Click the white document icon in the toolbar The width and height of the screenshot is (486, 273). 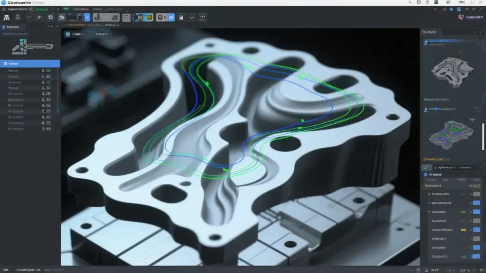click(x=180, y=18)
